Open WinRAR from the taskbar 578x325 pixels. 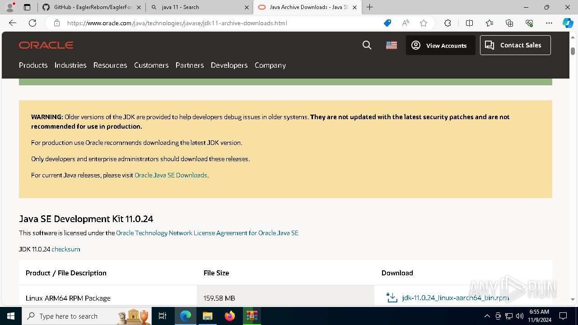point(252,316)
